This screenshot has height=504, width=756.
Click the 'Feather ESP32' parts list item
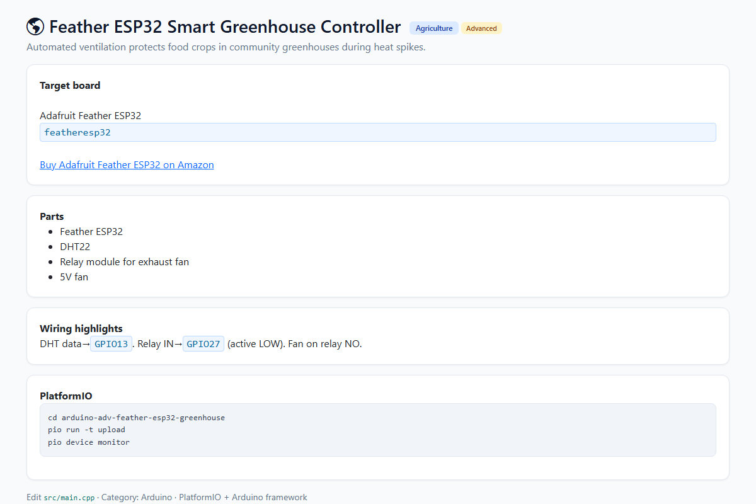click(91, 232)
